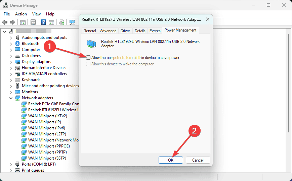The height and width of the screenshot is (181, 292).
Task: Expand the Display adaptors node
Action: (11, 62)
